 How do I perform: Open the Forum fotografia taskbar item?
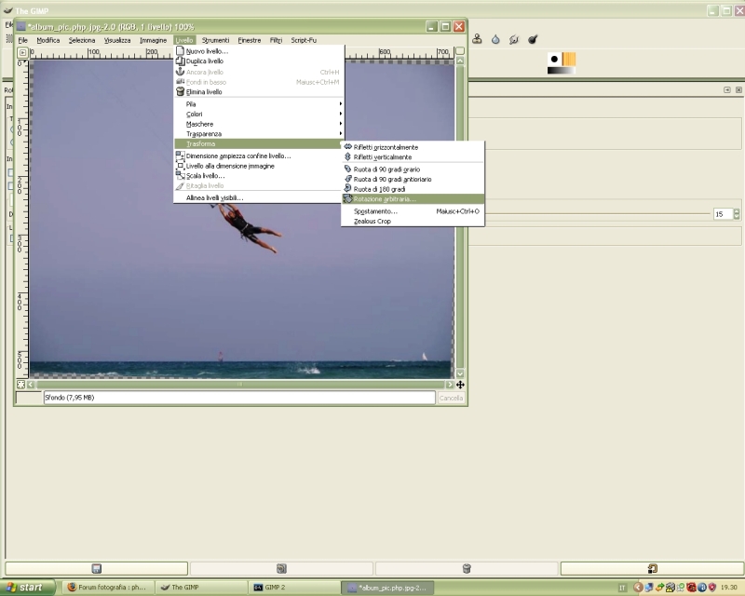pos(107,588)
